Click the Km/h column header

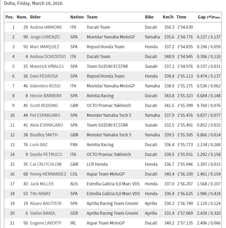tap(168, 17)
